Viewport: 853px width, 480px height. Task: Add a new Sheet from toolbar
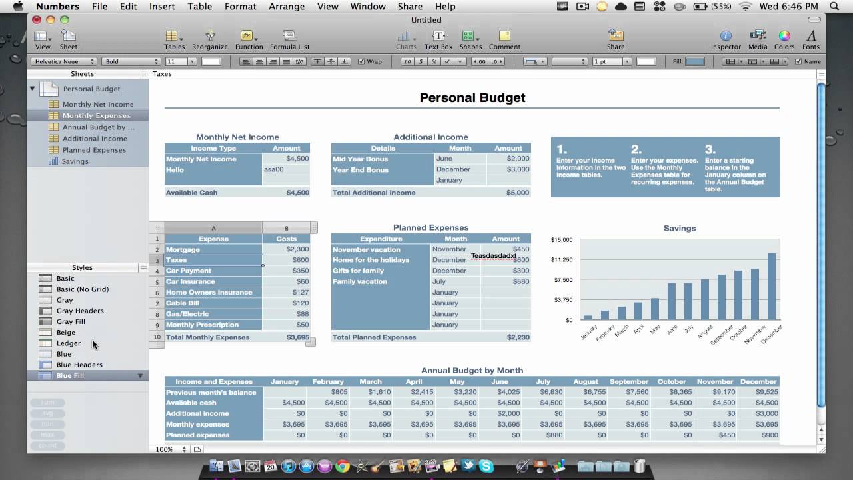tap(69, 39)
